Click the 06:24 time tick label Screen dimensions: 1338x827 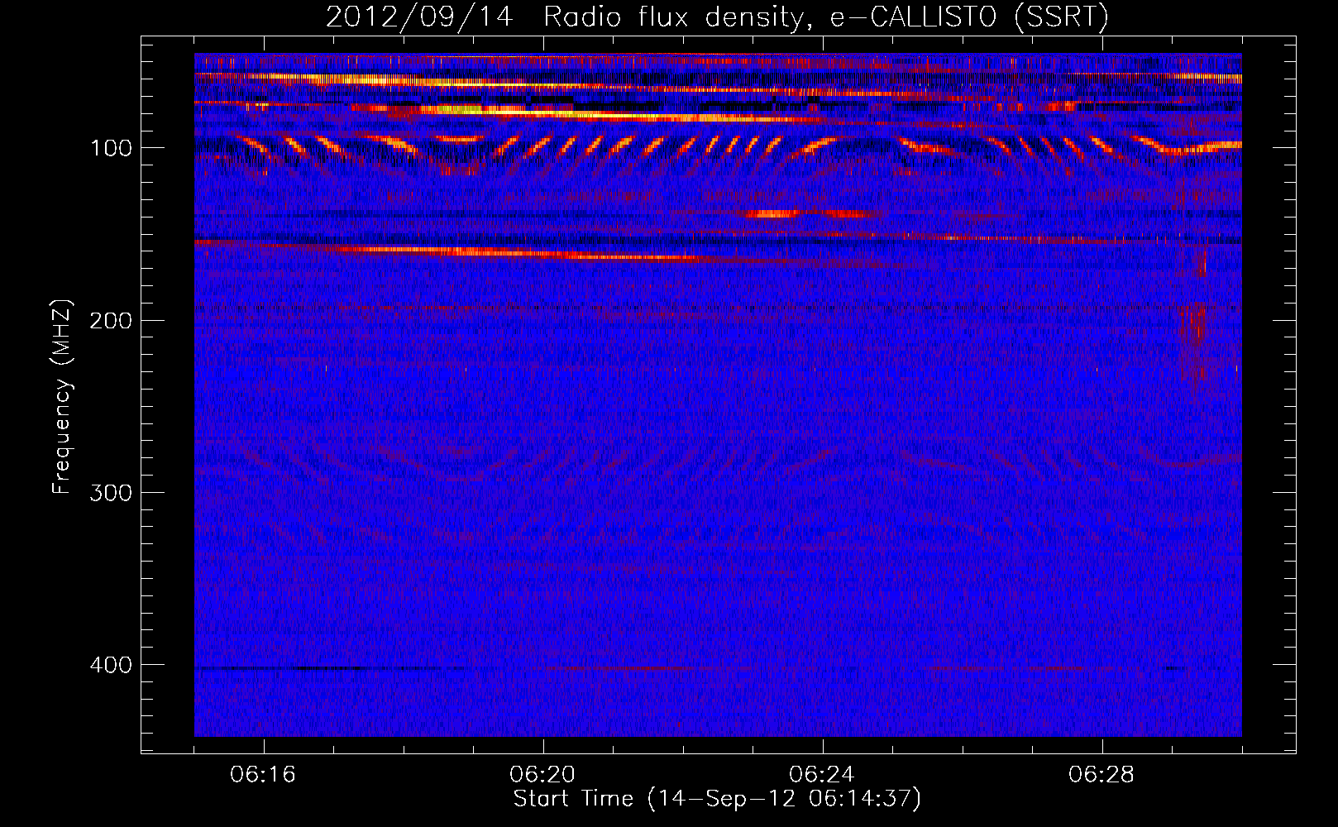tap(822, 775)
